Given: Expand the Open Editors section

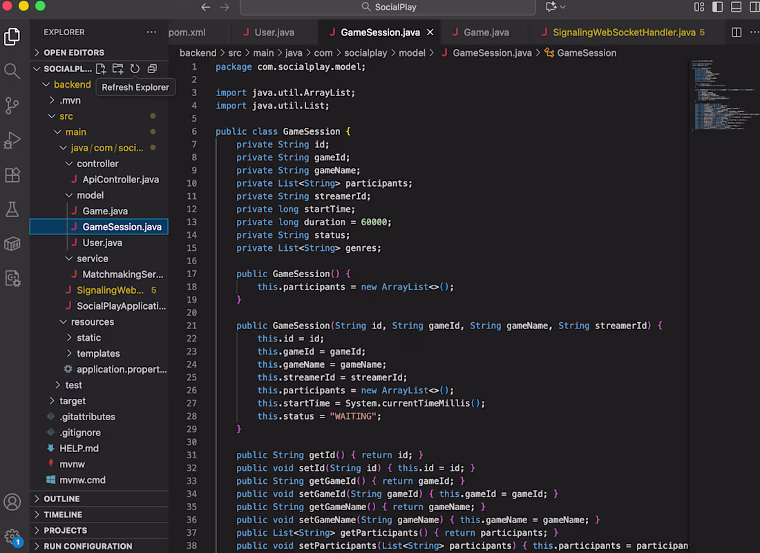Looking at the screenshot, I should pos(99,53).
